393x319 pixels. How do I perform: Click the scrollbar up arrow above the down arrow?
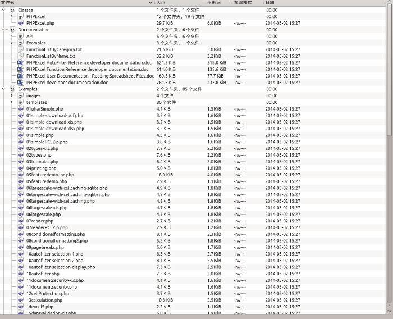(x=389, y=306)
